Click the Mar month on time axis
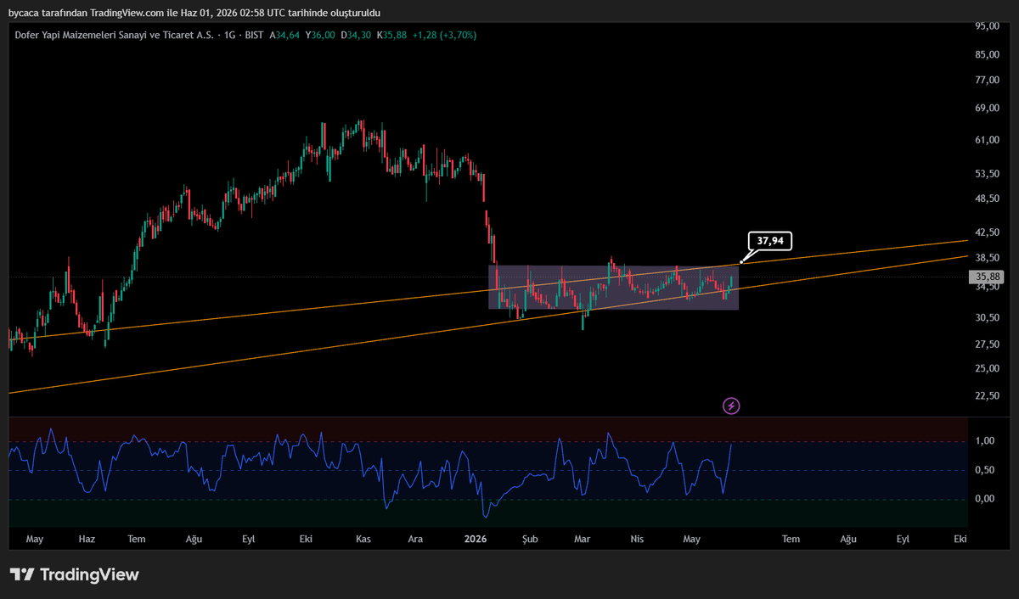 click(583, 539)
